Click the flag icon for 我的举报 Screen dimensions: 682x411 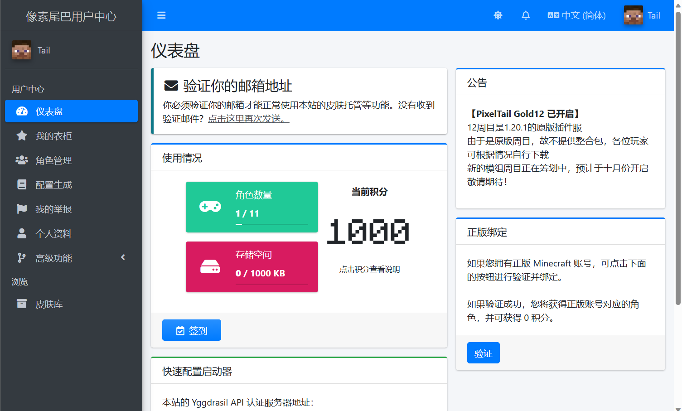point(22,209)
